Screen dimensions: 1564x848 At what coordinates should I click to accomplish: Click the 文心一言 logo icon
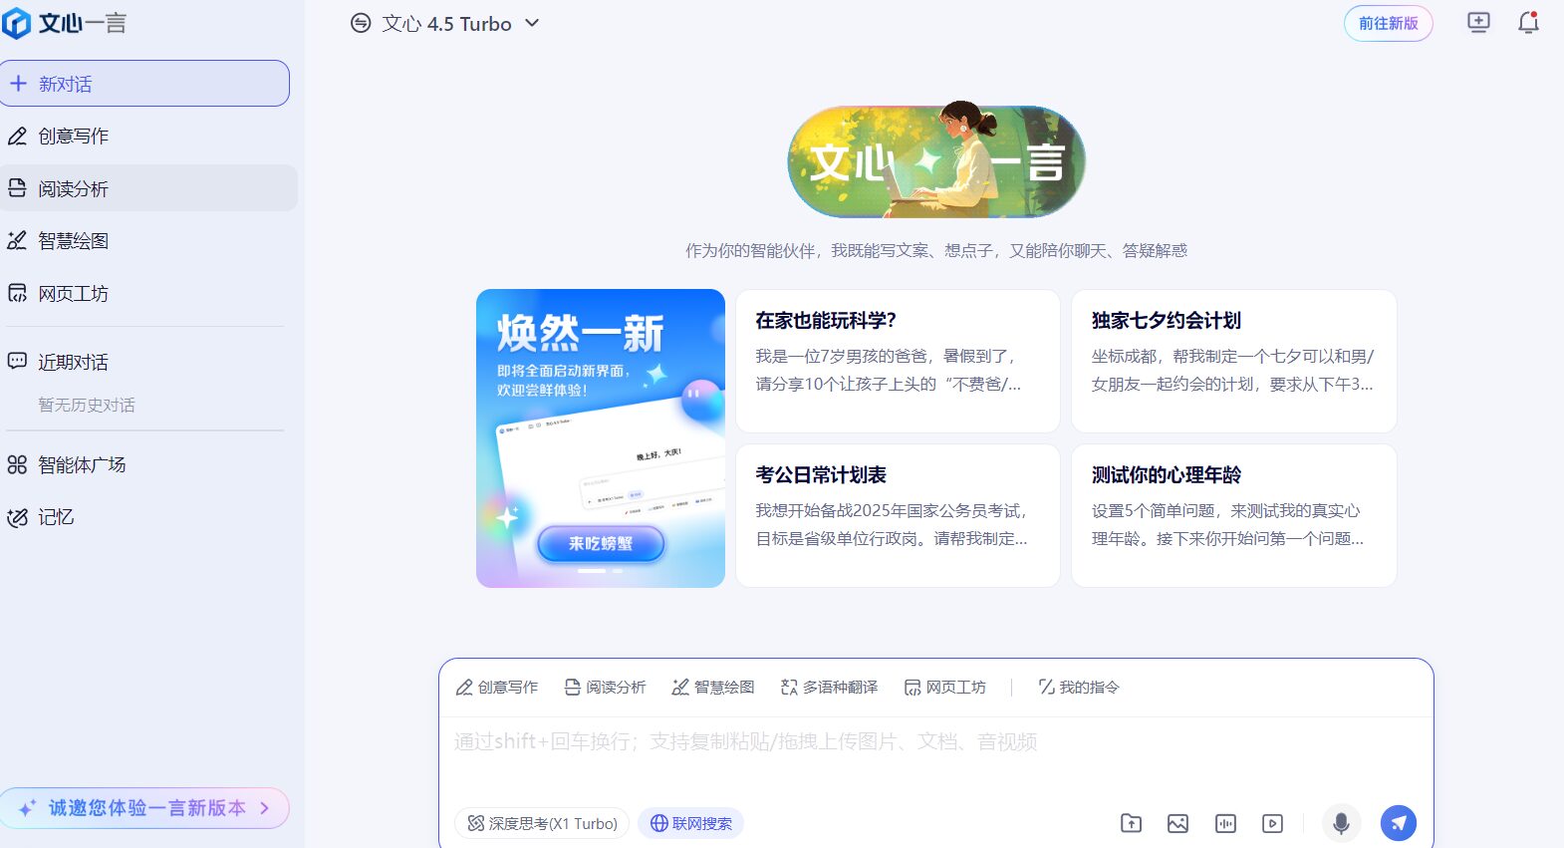tap(17, 23)
